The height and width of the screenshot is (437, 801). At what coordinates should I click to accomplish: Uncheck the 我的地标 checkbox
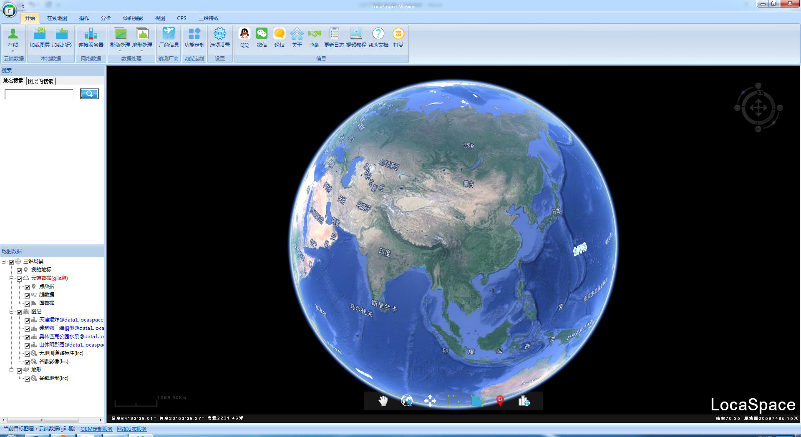(19, 271)
